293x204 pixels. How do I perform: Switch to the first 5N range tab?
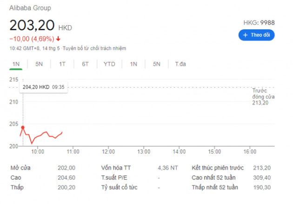pos(39,64)
